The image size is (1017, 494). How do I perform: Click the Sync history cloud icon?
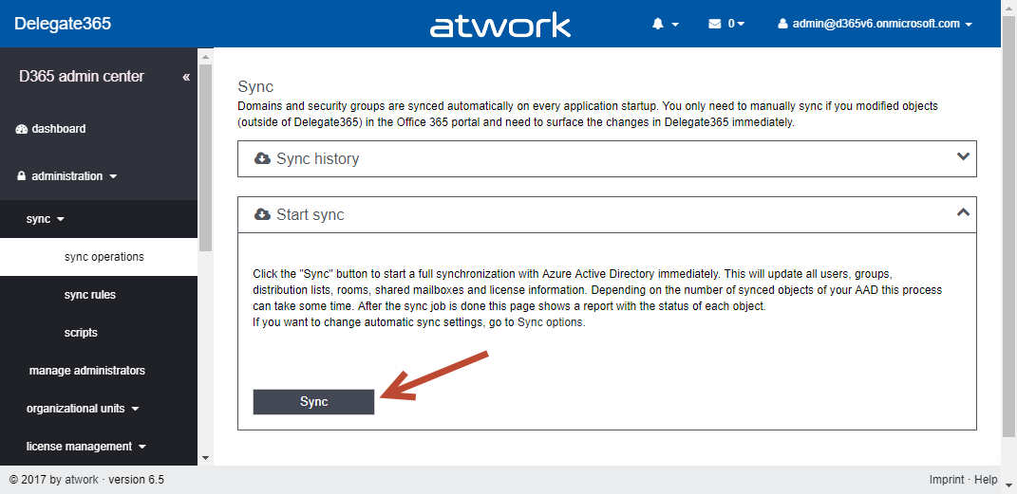point(262,158)
